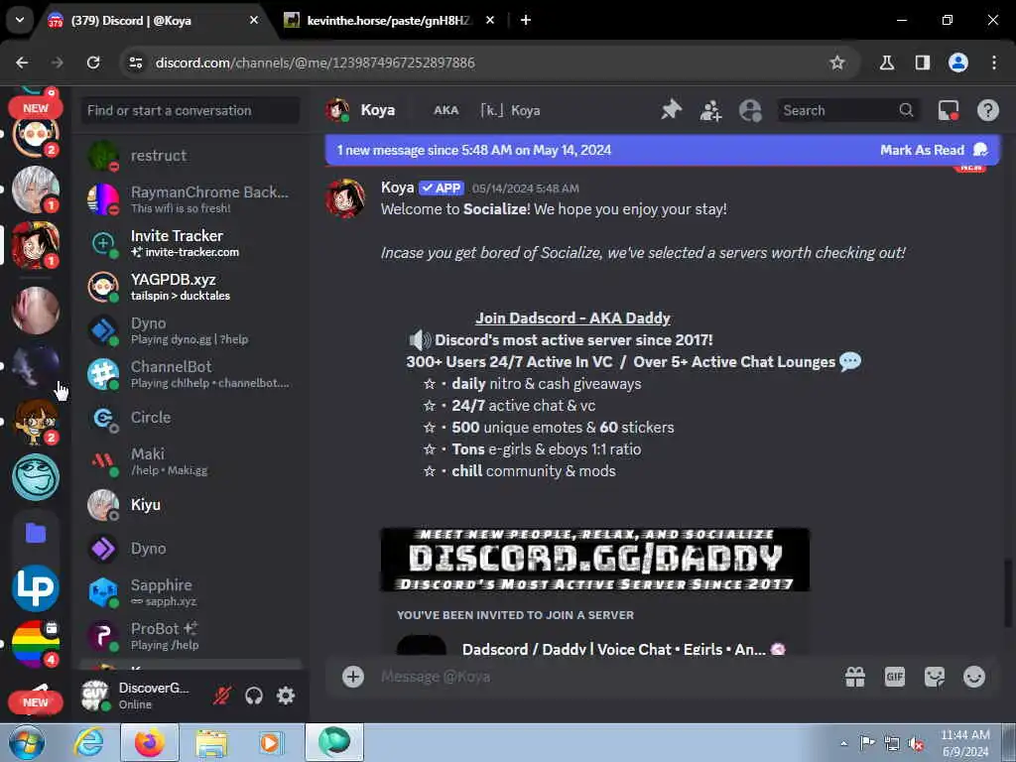Open ChannelBot conversation

coord(190,374)
